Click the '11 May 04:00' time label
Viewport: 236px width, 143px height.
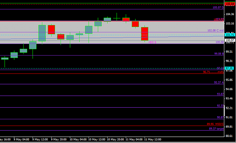[x=134, y=139]
